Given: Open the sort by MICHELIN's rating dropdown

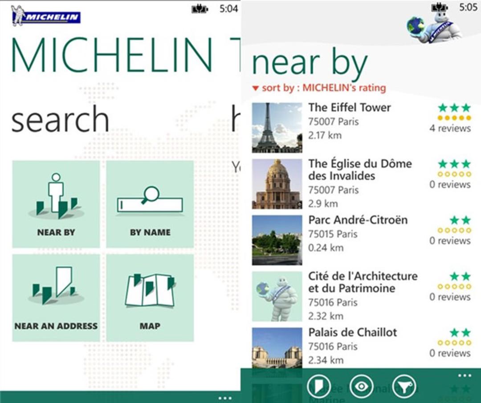Looking at the screenshot, I should point(319,88).
